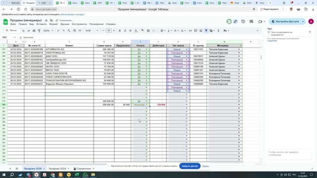Open the Google account avatar
317x178 pixels.
(311, 21)
